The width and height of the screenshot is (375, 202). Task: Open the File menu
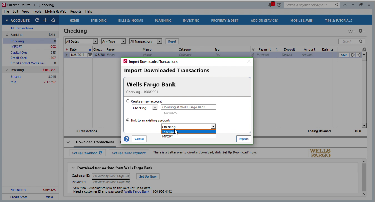point(6,11)
